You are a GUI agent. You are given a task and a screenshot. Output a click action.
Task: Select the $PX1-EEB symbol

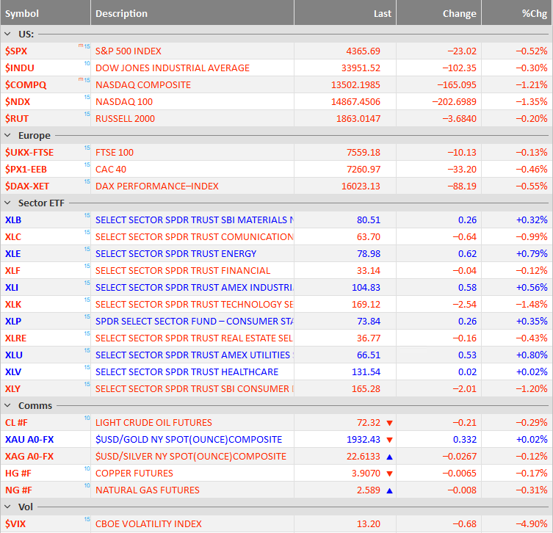coord(26,170)
